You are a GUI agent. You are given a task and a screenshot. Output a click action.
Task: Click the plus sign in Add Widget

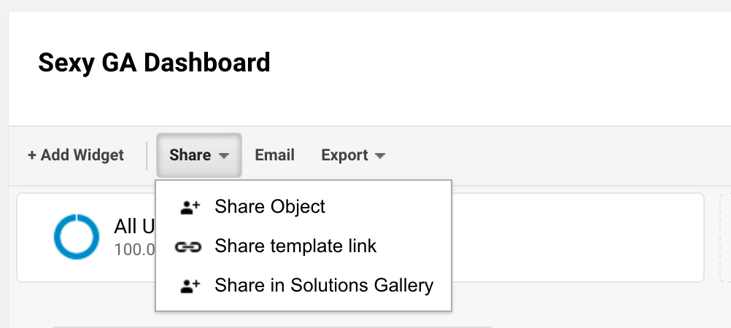[x=31, y=155]
